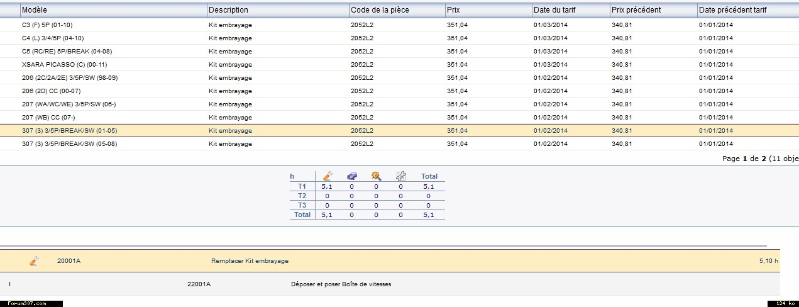Click the grey crossed tools icon in hours table
This screenshot has width=799, height=307.
(x=400, y=176)
